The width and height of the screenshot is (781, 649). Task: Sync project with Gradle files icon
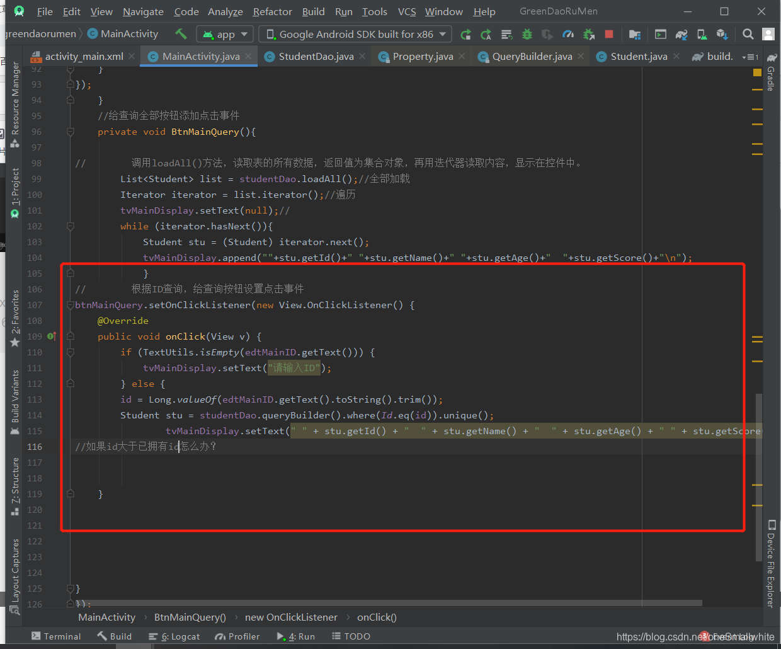tap(681, 35)
